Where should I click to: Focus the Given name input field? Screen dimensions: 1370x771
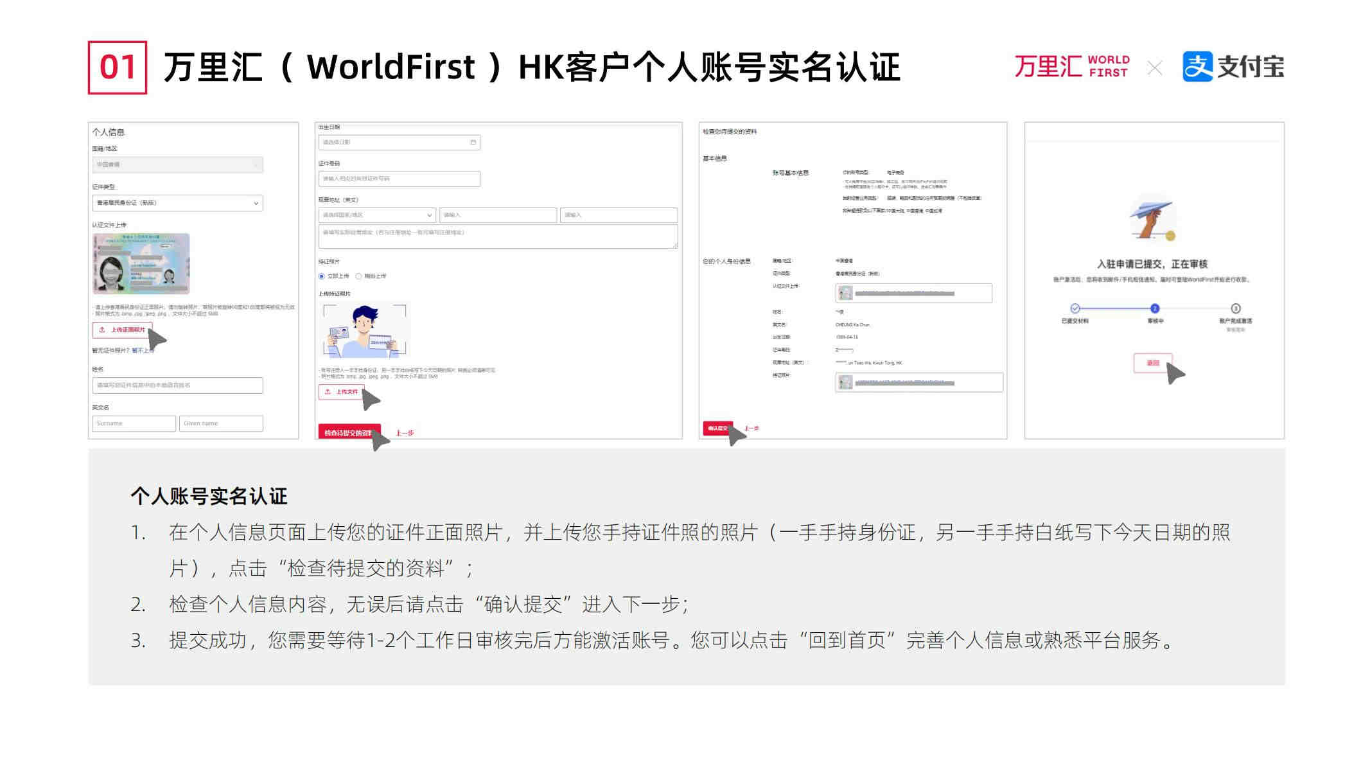pos(221,423)
